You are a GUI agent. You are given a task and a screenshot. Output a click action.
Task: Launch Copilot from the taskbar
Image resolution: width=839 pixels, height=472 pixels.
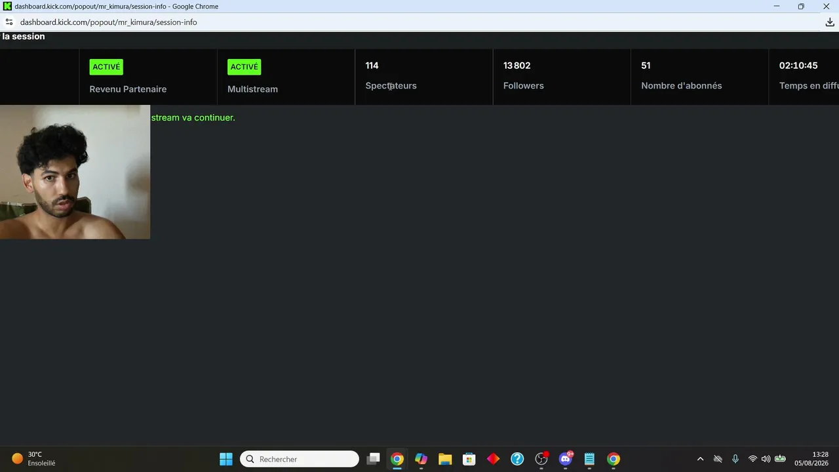coord(421,459)
